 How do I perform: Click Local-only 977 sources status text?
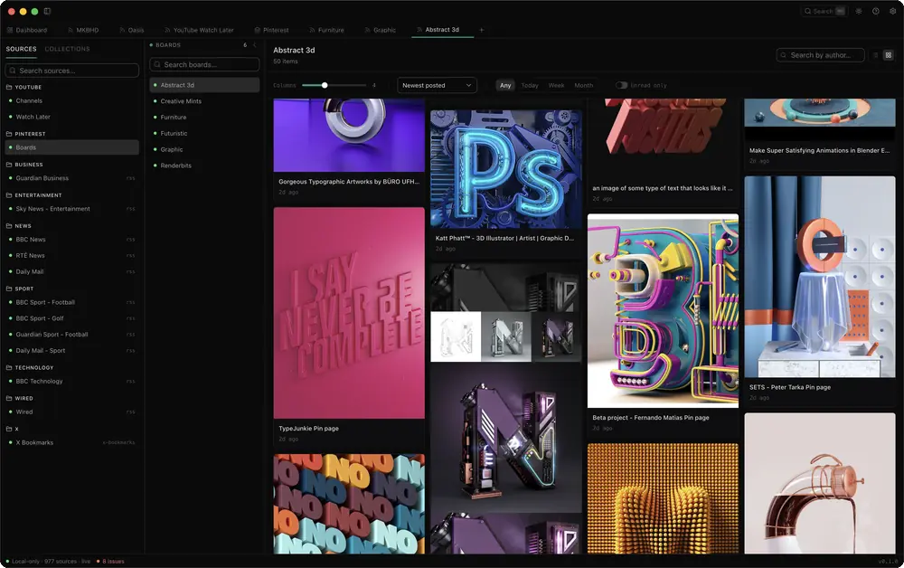pos(48,561)
